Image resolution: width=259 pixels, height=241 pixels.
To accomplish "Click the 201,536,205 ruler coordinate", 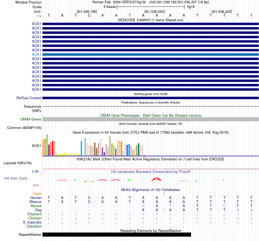I will click(x=221, y=11).
